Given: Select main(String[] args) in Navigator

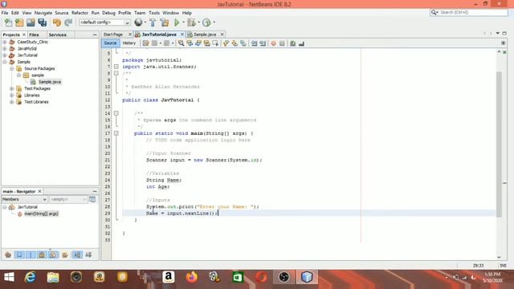Looking at the screenshot, I should tap(41, 214).
